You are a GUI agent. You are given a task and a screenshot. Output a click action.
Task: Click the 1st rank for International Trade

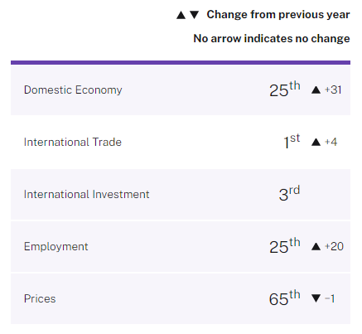[292, 141]
